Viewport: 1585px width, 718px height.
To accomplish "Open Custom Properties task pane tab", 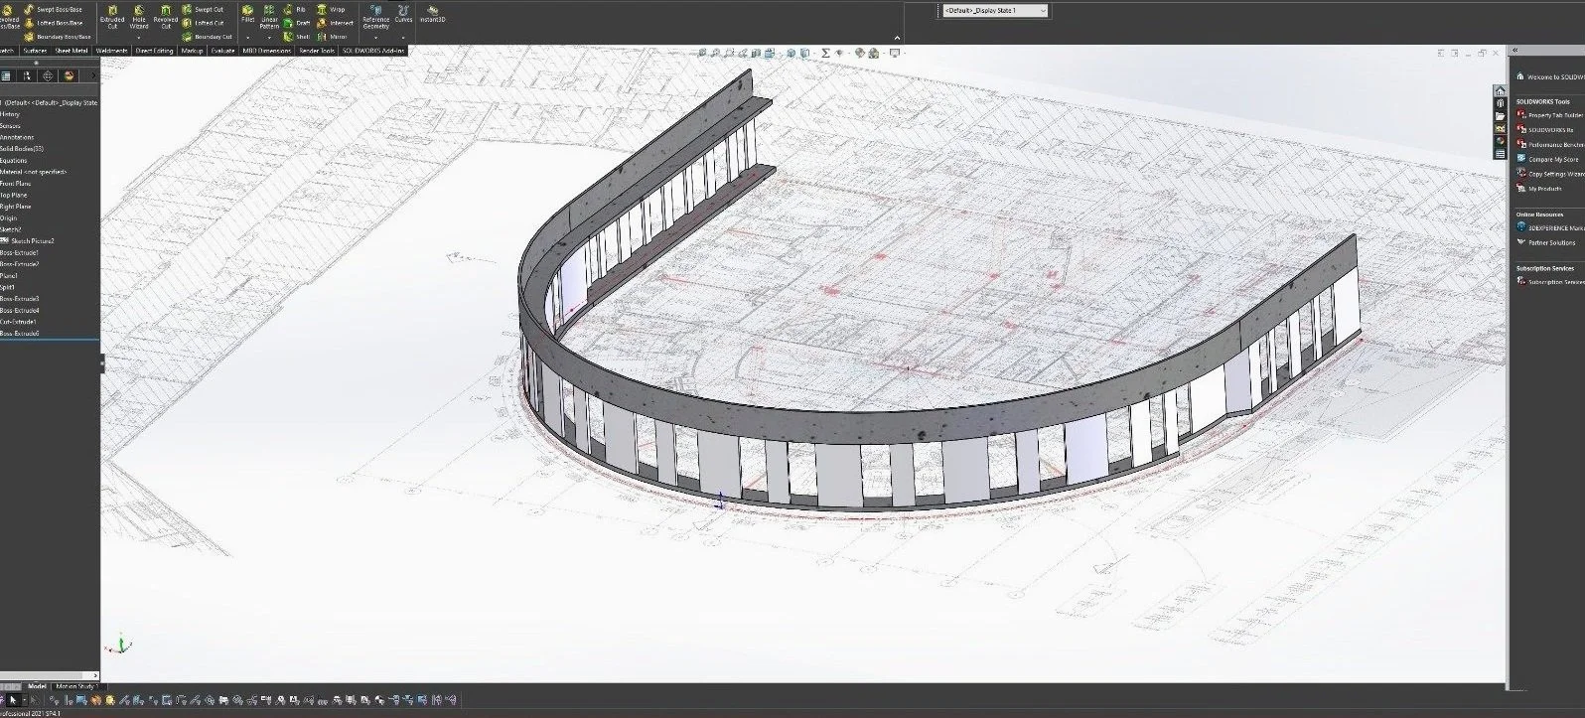I will pyautogui.click(x=1501, y=154).
